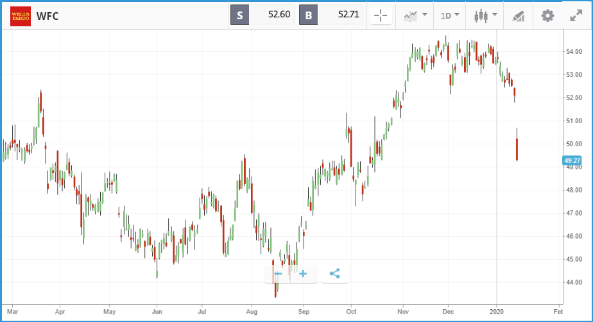This screenshot has width=593, height=322.
Task: Click the B buy button
Action: (x=309, y=15)
